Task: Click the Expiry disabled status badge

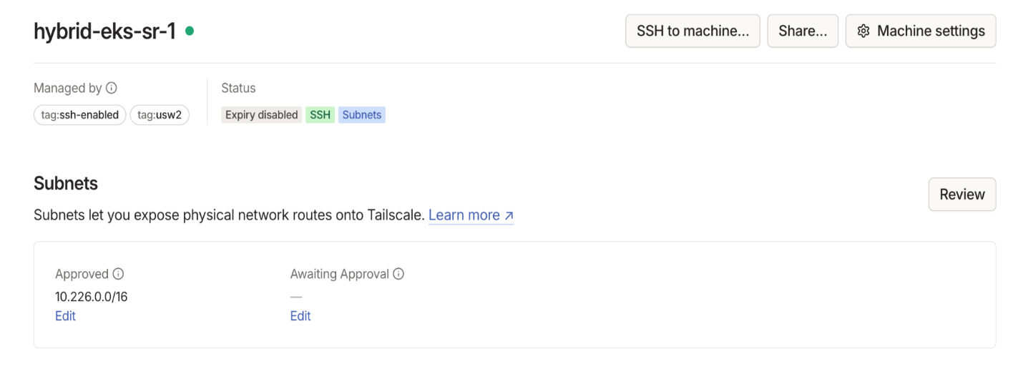Action: click(261, 115)
